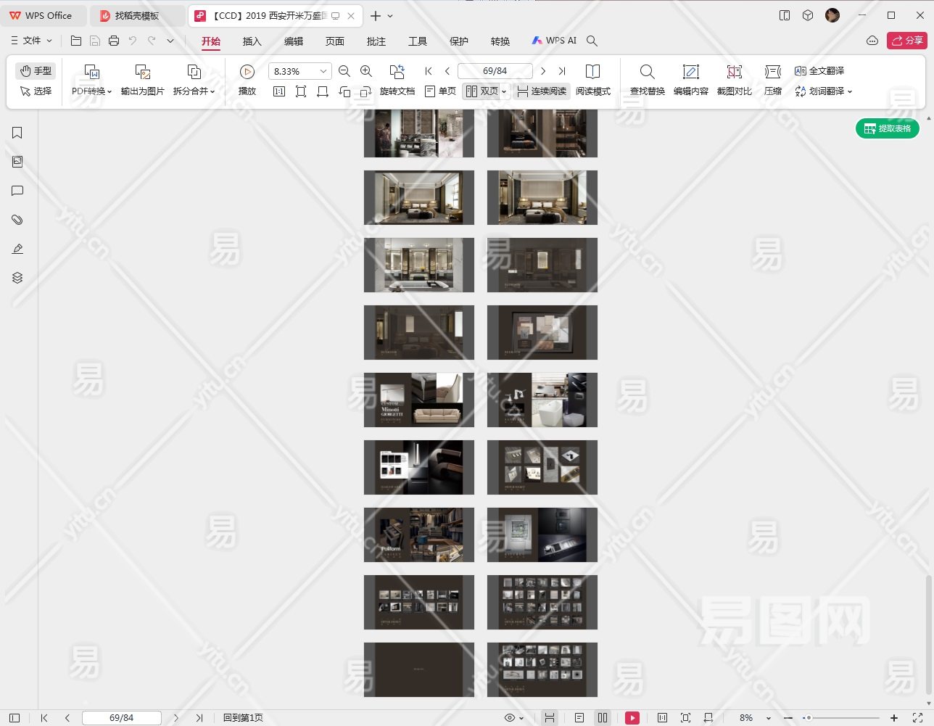The height and width of the screenshot is (726, 934).
Task: Open the 文件 menu
Action: coord(32,41)
